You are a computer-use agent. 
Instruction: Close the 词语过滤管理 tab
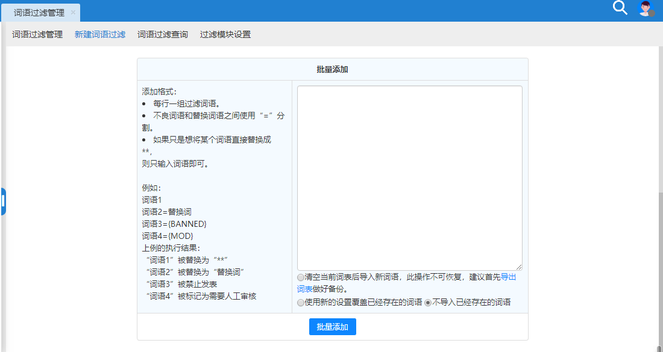(x=73, y=13)
